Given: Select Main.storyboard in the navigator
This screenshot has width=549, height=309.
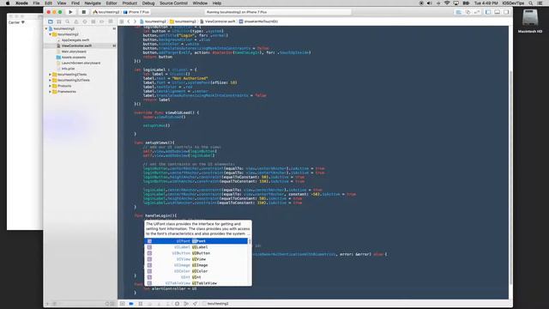Looking at the screenshot, I should tap(74, 51).
